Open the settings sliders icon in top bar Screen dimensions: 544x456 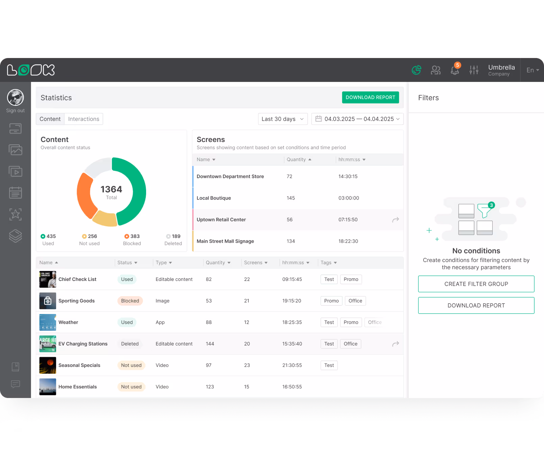tap(474, 70)
